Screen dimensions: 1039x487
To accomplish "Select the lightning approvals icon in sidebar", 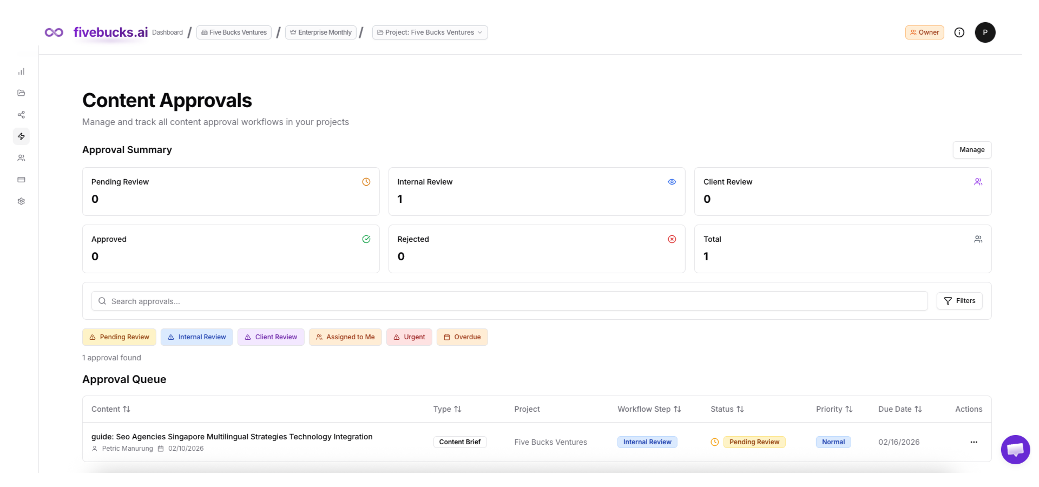I will 21,136.
